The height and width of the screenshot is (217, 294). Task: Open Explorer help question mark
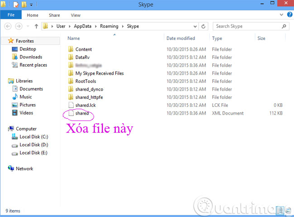289,14
